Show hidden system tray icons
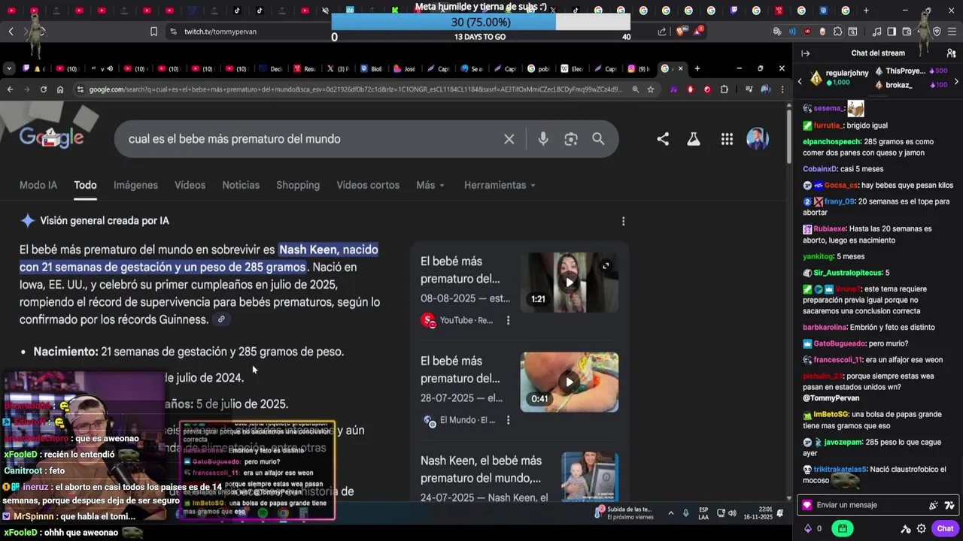 point(671,513)
